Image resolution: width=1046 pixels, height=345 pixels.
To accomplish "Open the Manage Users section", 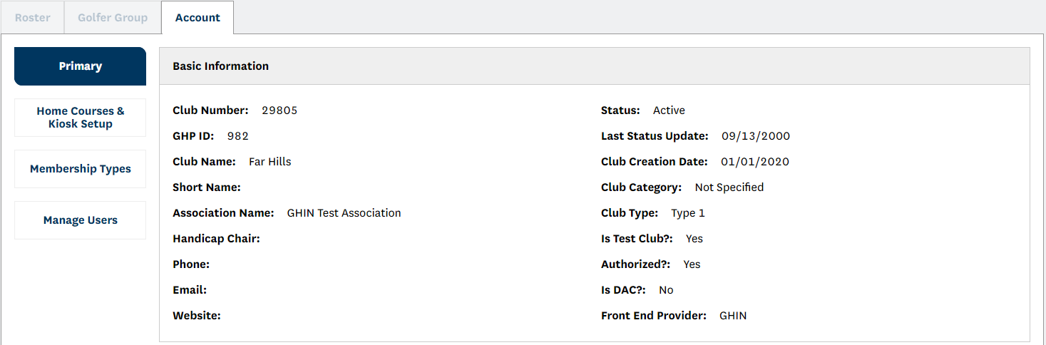I will coord(80,220).
